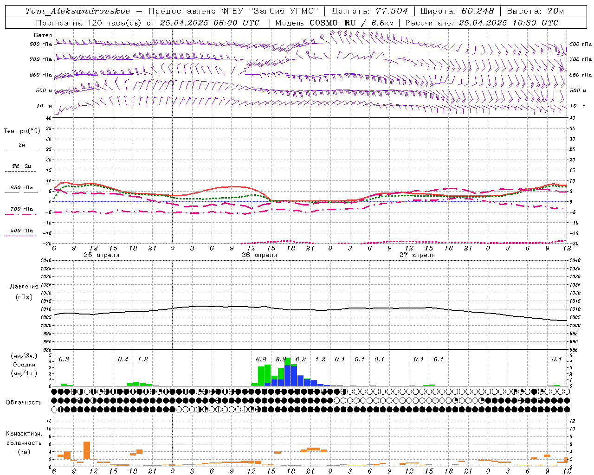Click the Осадки precipitation label
The width and height of the screenshot is (594, 475).
point(24,365)
